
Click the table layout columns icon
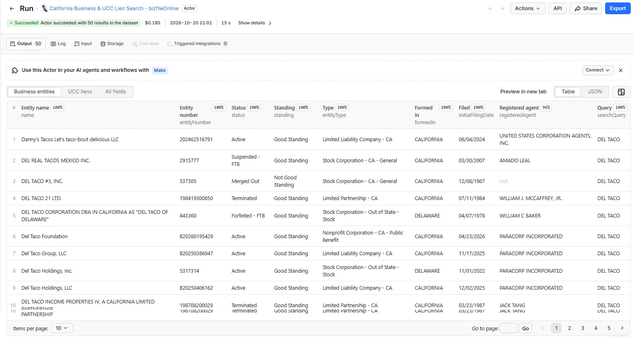[x=621, y=92]
